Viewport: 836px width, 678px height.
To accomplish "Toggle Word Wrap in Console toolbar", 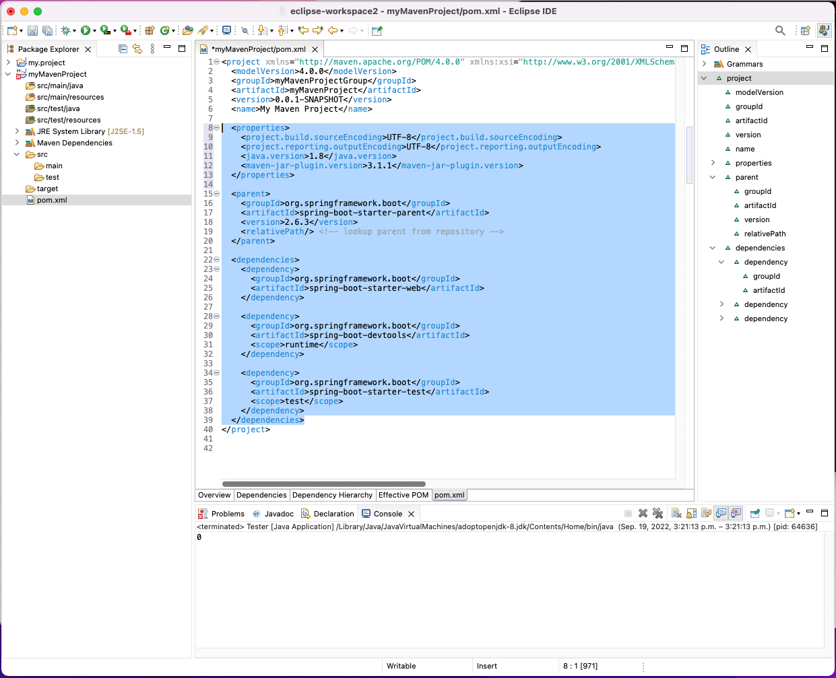I will [706, 513].
